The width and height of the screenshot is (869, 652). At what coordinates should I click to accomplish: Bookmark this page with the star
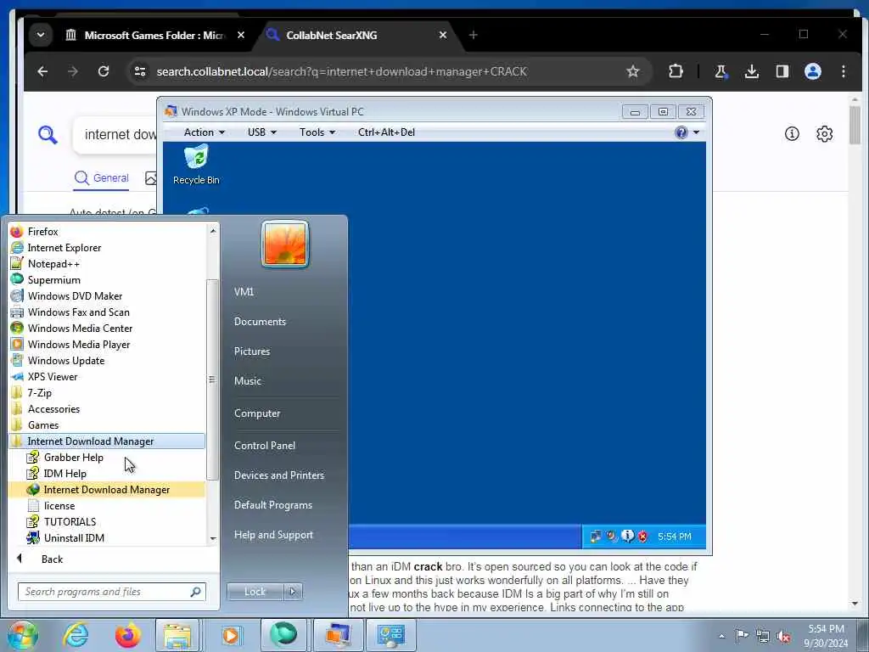click(x=632, y=71)
